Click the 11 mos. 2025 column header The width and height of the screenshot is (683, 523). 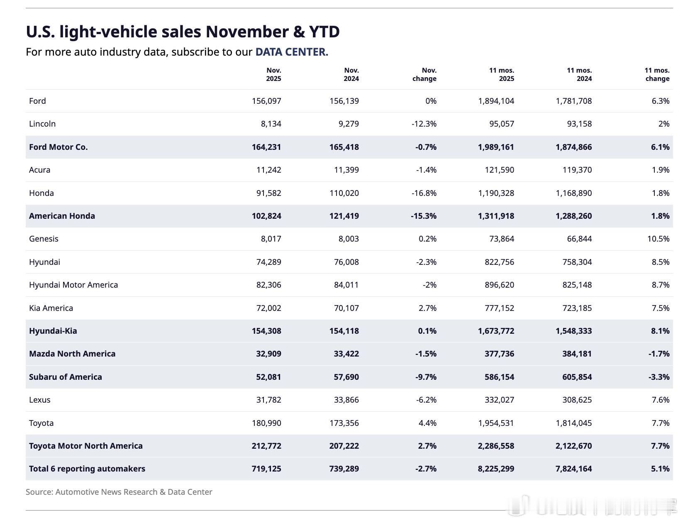501,75
